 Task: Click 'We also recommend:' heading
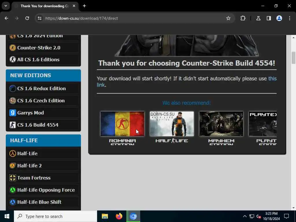tap(186, 103)
